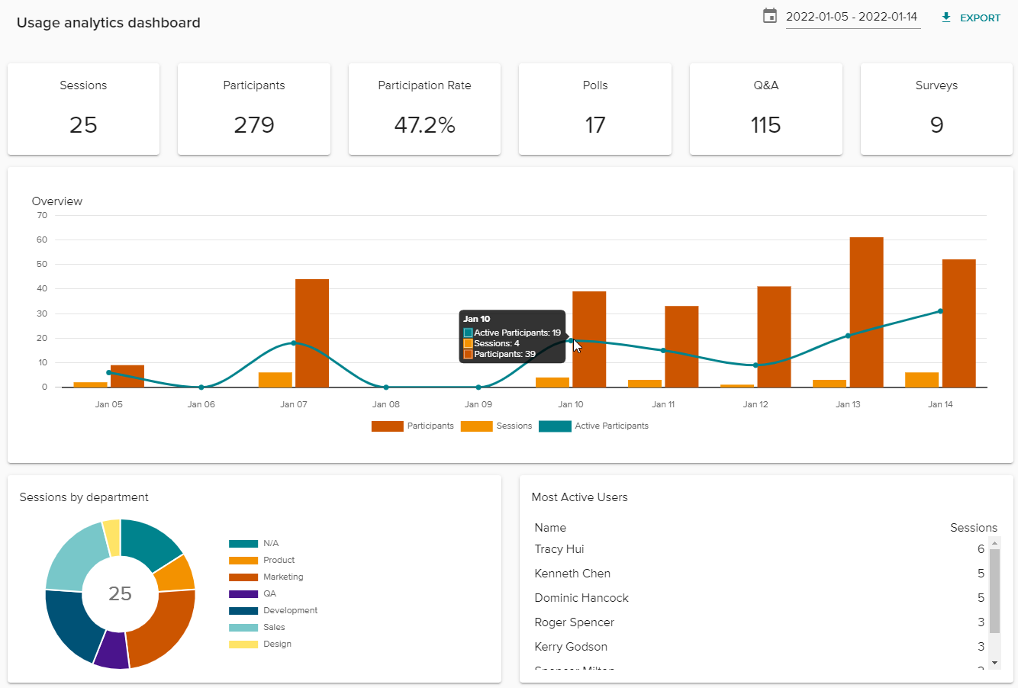Select Tracy Hui in the users list
1018x688 pixels.
click(559, 548)
